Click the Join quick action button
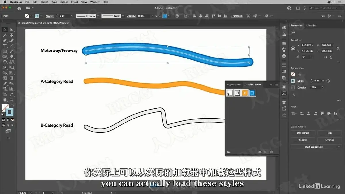This screenshot has height=194, width=345. [x=329, y=133]
